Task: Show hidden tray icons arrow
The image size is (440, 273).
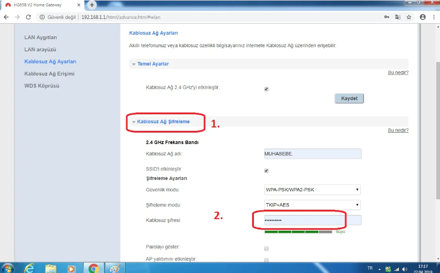Action: click(380, 269)
